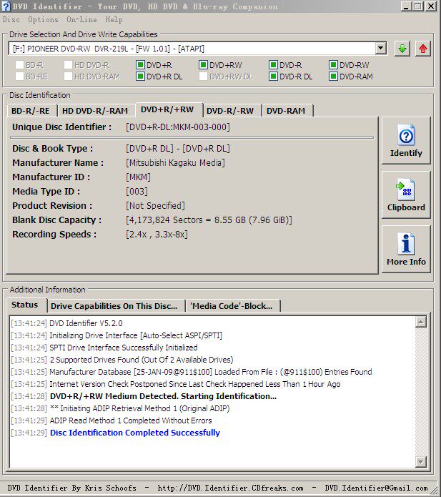This screenshot has height=497, width=441.
Task: Toggle the DVD+R DL capability checkbox
Action: coord(140,77)
